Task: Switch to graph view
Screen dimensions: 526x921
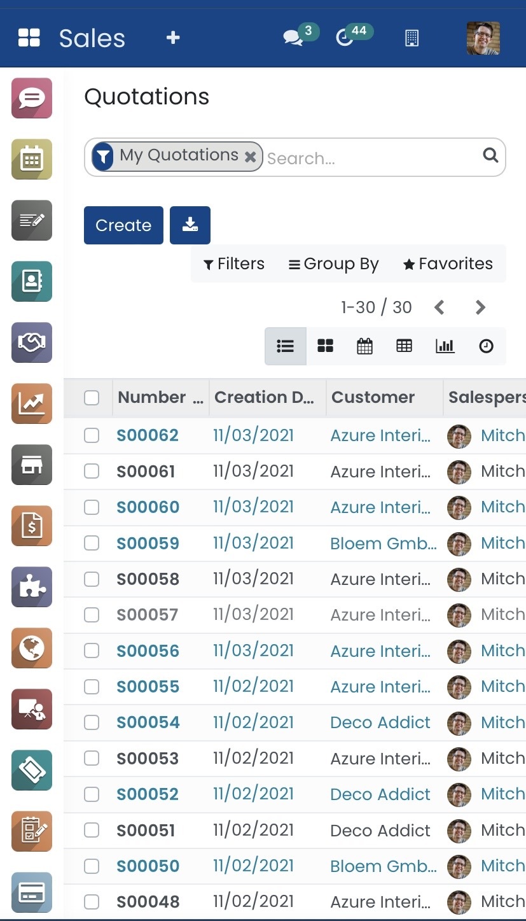Action: (x=445, y=346)
